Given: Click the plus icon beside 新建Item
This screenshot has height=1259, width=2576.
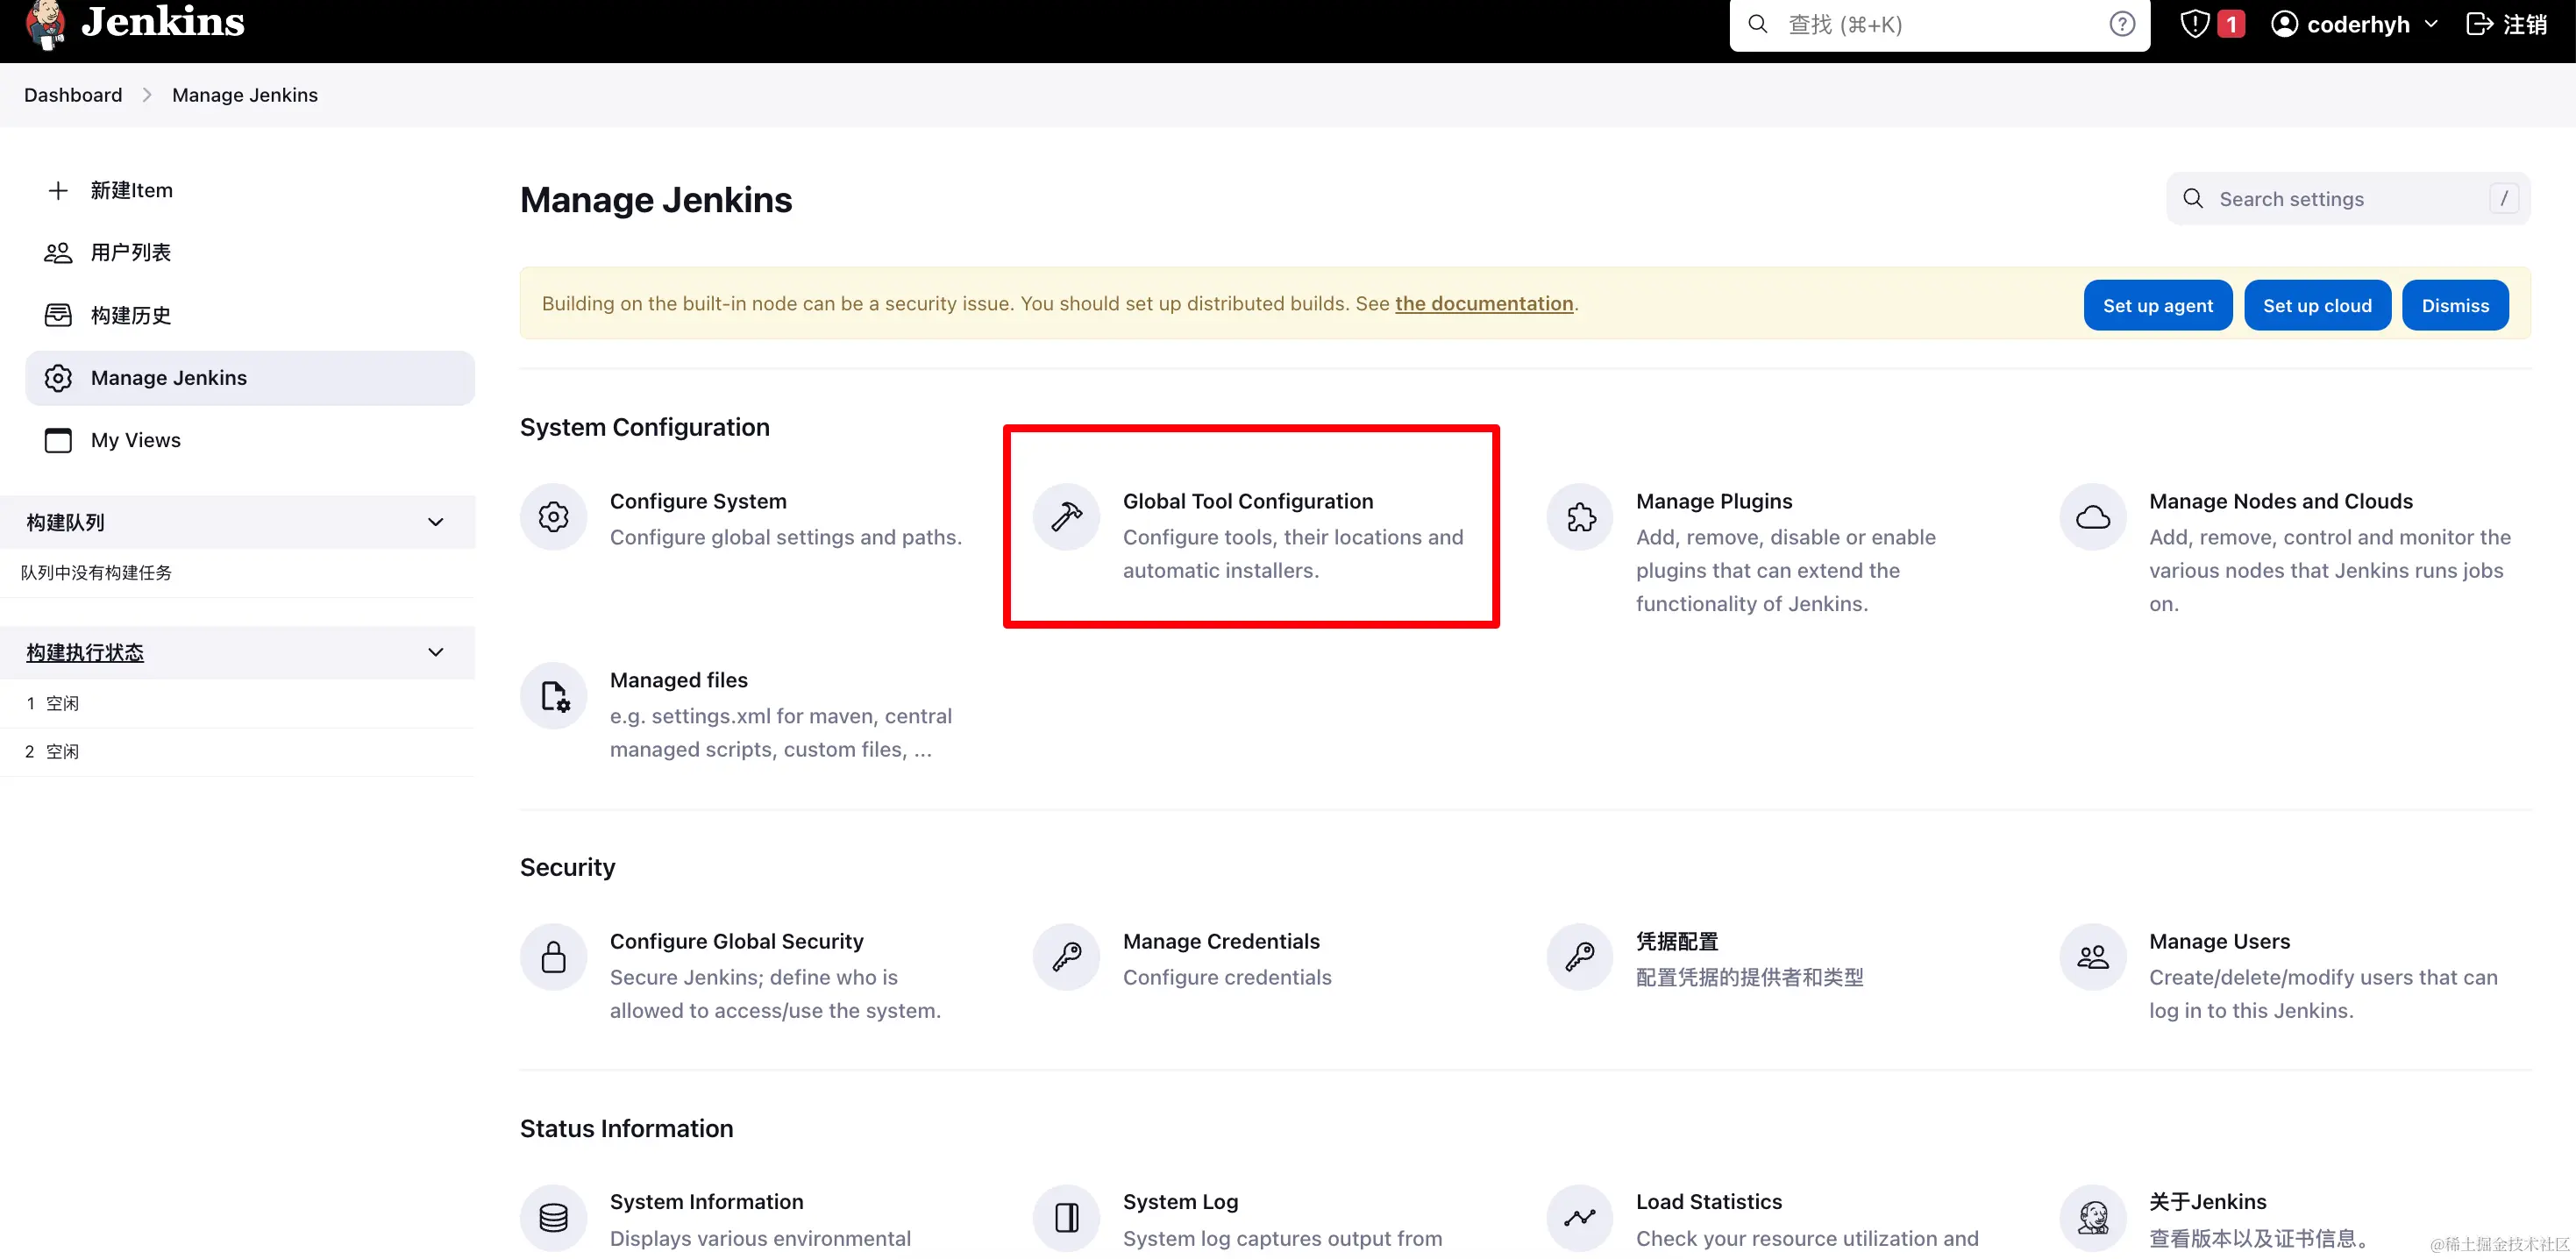Looking at the screenshot, I should click(x=58, y=190).
